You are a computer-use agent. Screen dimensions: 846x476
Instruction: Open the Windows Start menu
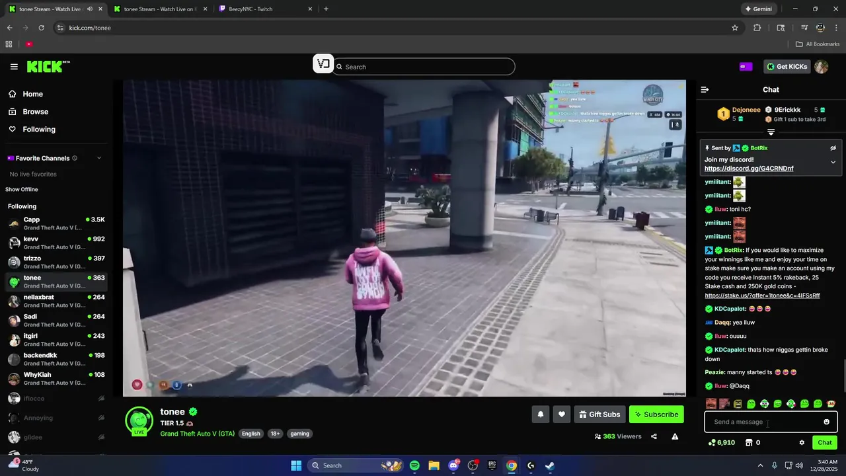point(296,465)
